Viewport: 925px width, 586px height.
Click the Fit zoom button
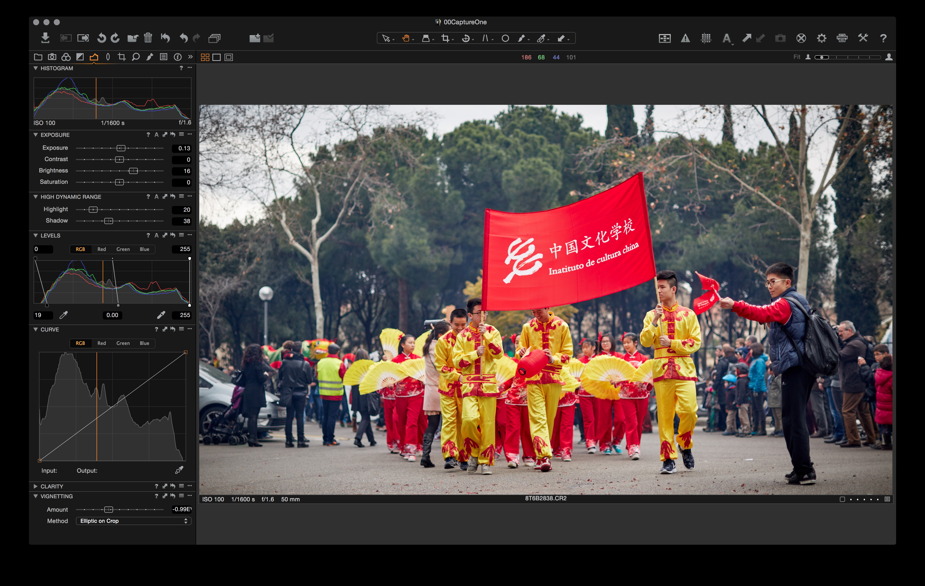[797, 57]
